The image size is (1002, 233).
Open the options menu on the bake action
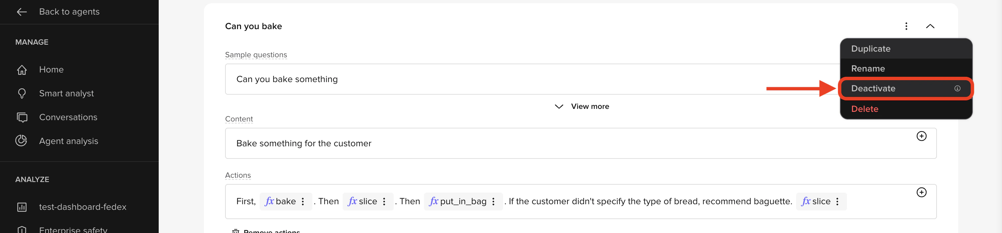[x=302, y=202]
